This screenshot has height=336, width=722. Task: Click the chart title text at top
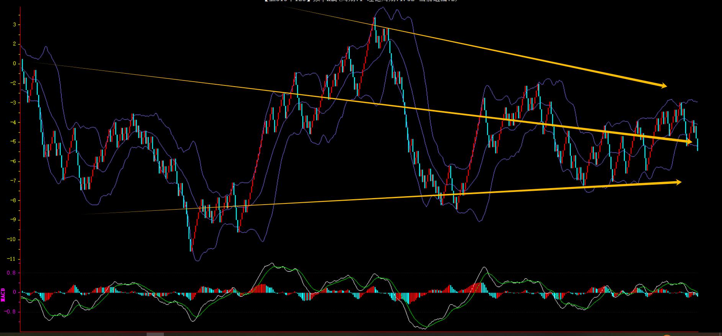[x=361, y=1]
